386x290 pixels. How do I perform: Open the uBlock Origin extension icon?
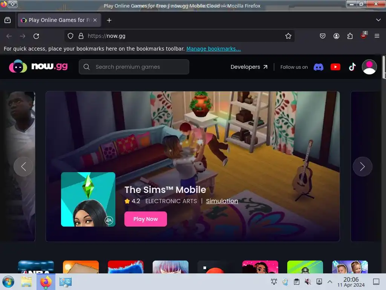pos(364,35)
